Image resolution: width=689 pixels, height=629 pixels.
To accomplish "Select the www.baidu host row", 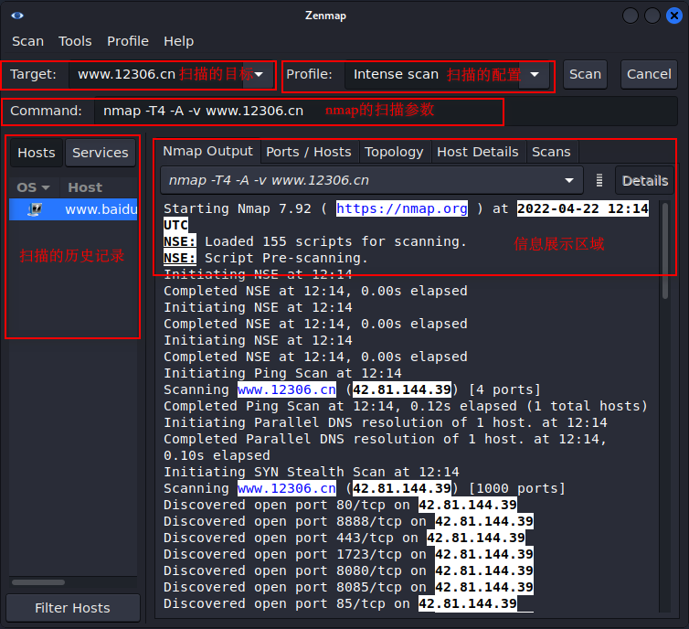I will tap(73, 209).
